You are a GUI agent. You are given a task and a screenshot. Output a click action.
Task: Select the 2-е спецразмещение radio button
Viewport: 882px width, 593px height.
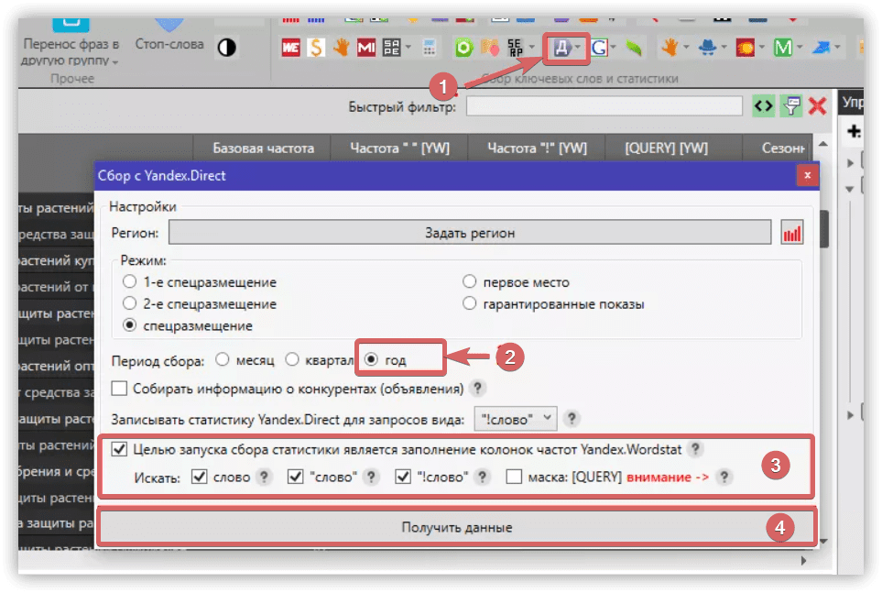tap(130, 303)
